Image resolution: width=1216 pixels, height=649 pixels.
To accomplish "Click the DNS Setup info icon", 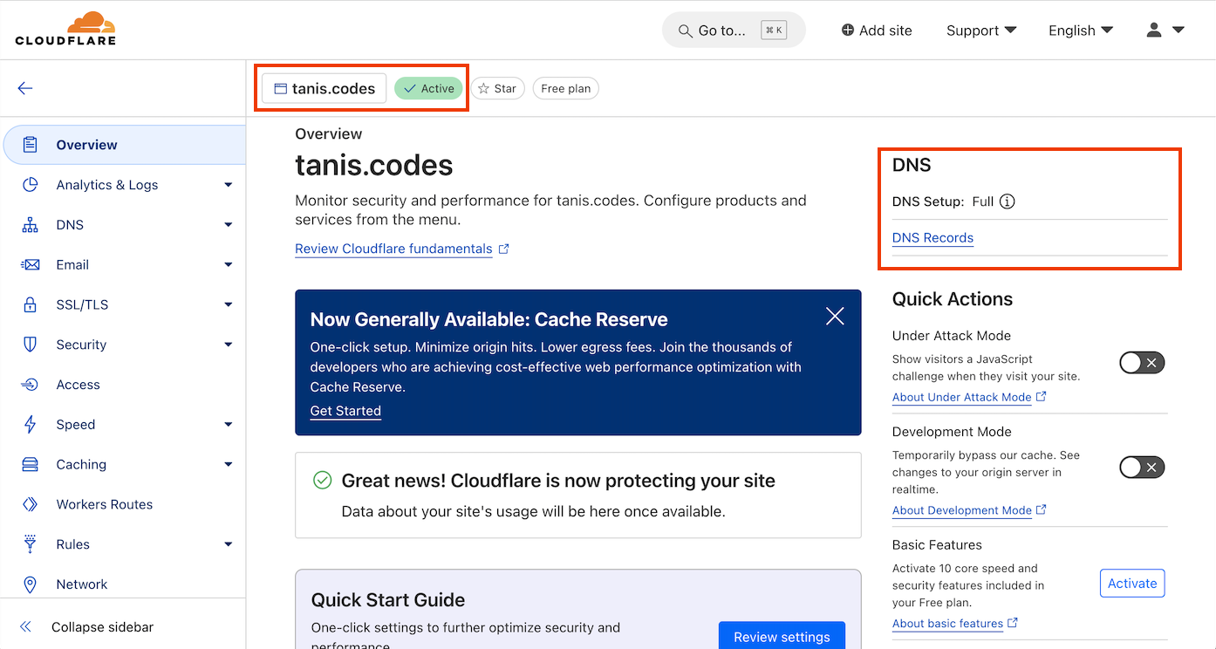I will (x=1007, y=202).
